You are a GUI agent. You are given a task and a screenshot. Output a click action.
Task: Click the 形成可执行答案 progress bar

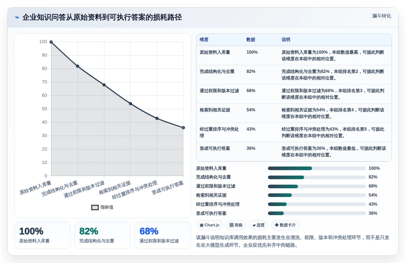point(317,214)
